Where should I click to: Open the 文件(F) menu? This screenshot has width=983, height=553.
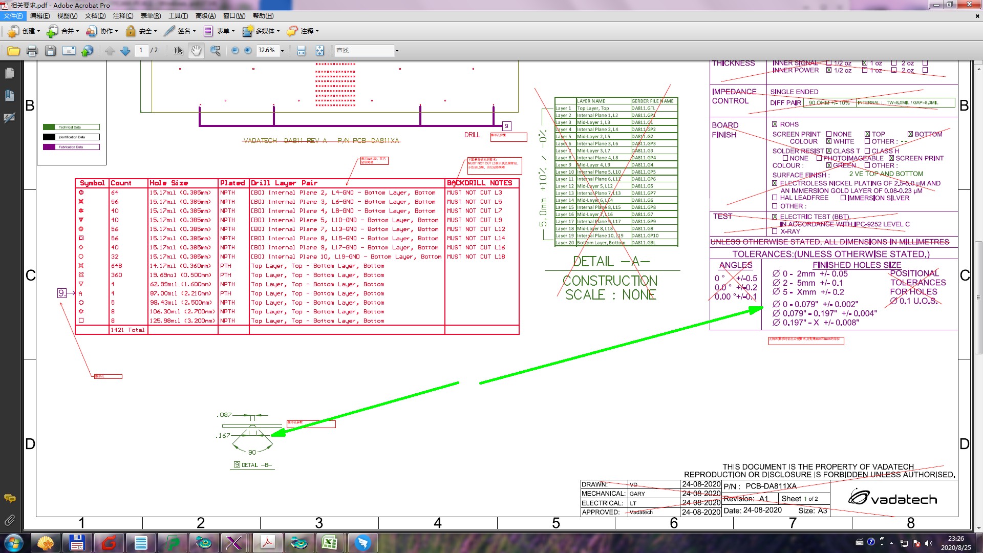coord(13,16)
